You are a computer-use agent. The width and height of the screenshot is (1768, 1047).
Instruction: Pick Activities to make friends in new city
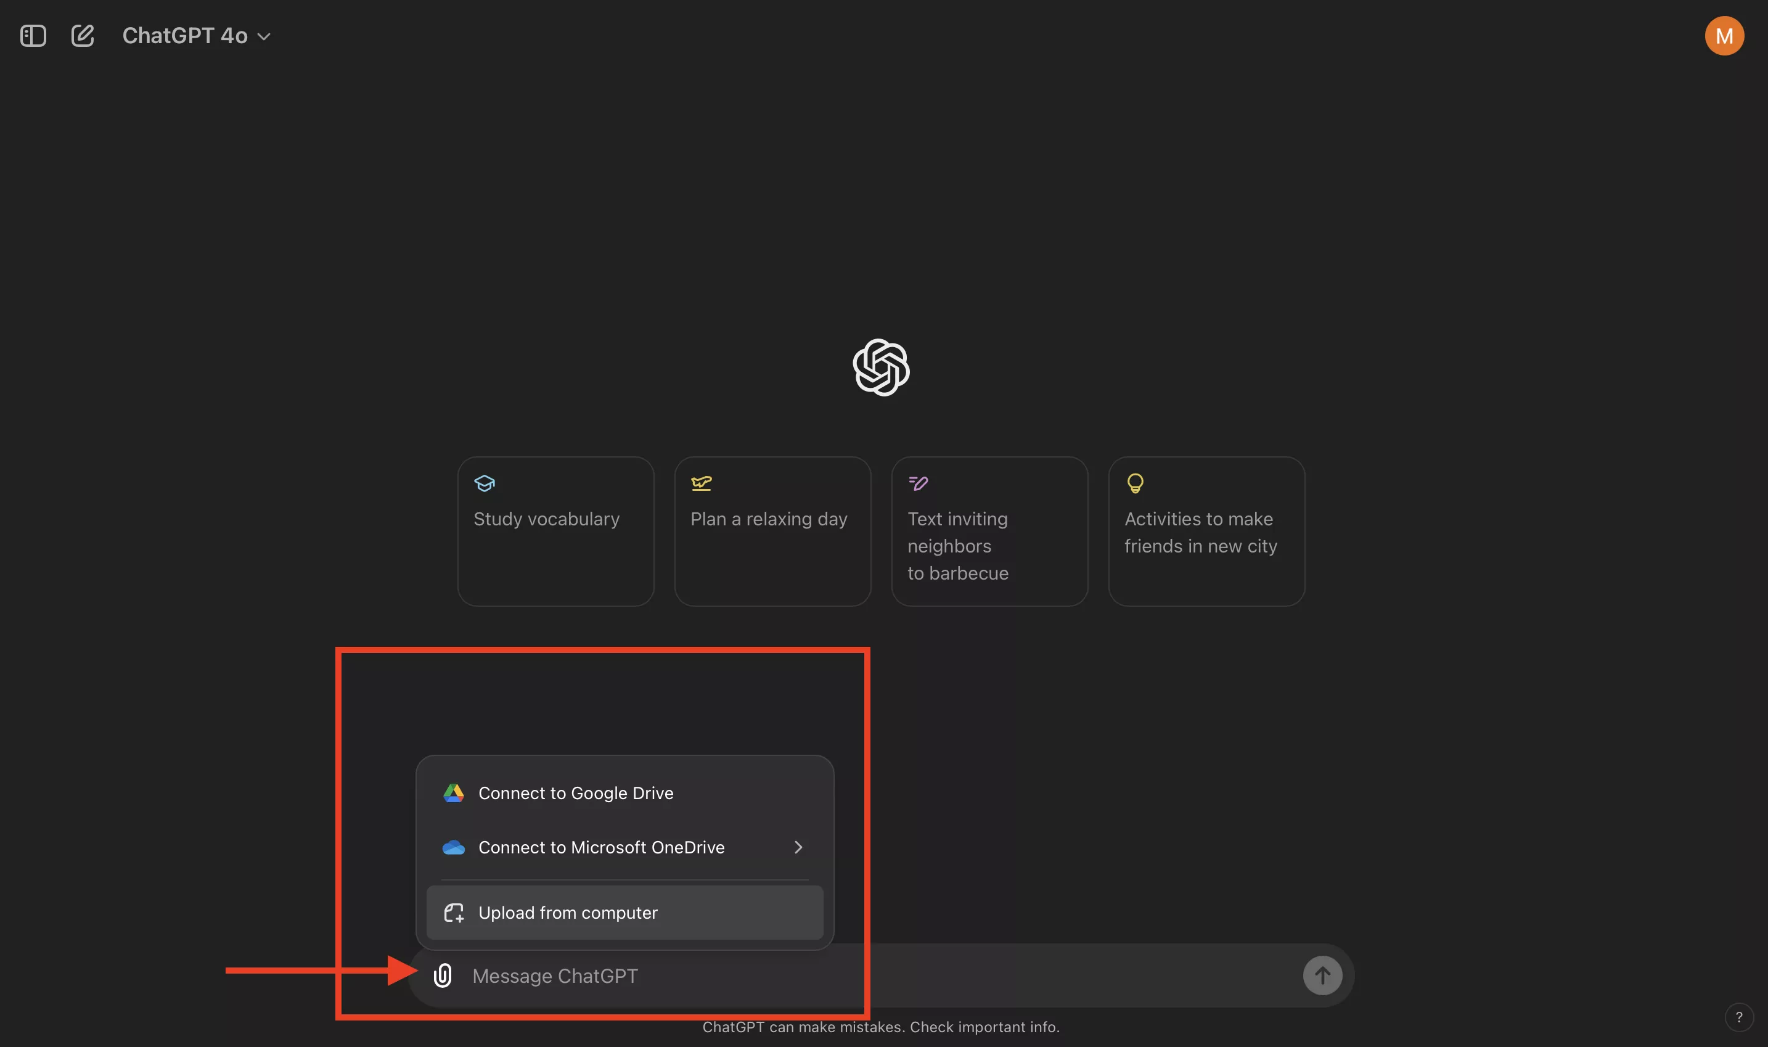[1206, 530]
